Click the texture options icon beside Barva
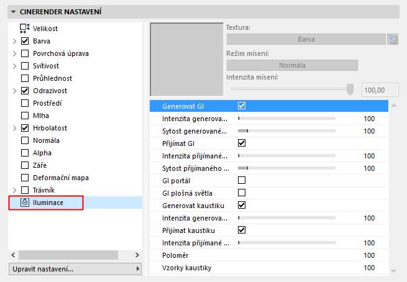407x282 pixels. pyautogui.click(x=392, y=39)
